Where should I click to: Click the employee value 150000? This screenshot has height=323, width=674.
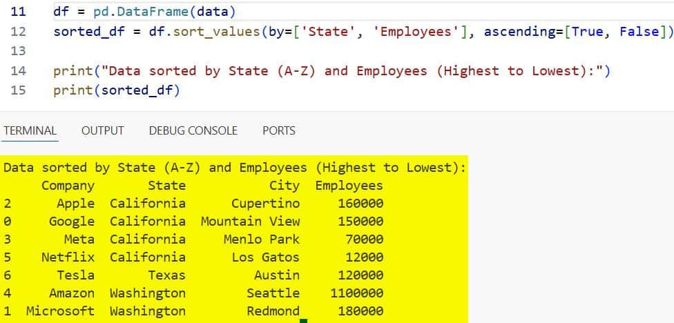(360, 222)
